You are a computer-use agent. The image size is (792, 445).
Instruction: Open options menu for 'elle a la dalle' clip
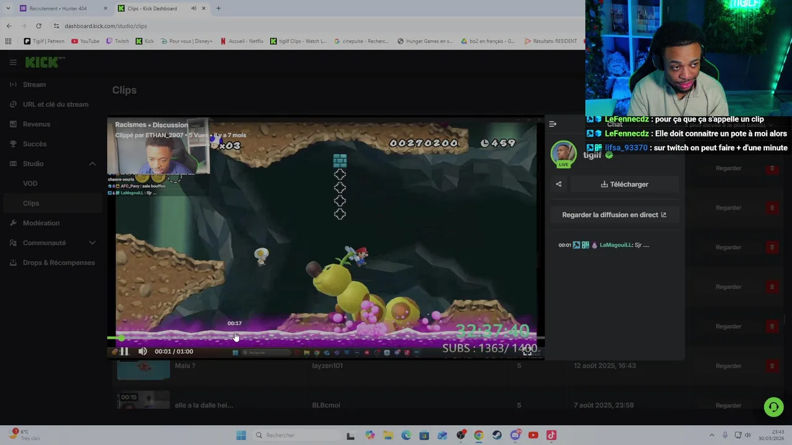pos(772,405)
